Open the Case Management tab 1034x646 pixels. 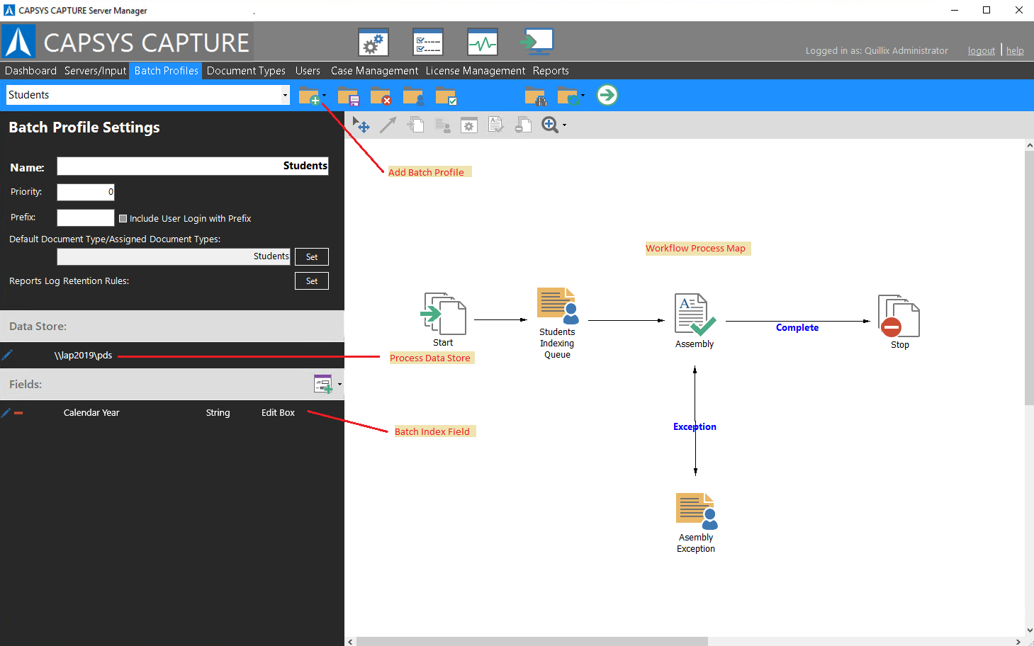[374, 71]
